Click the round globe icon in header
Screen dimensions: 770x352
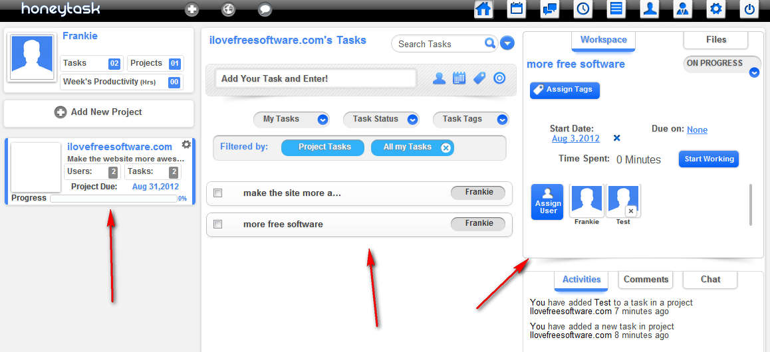pyautogui.click(x=228, y=9)
